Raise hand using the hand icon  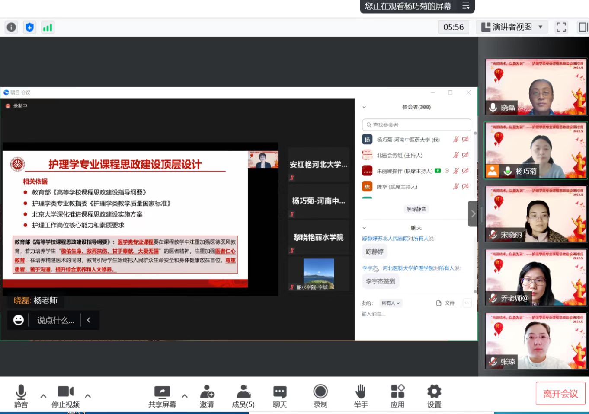pyautogui.click(x=361, y=396)
